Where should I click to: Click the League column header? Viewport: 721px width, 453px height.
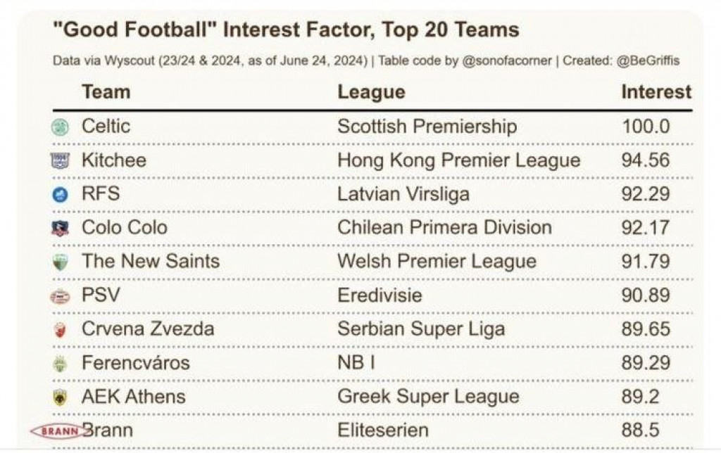click(x=371, y=92)
